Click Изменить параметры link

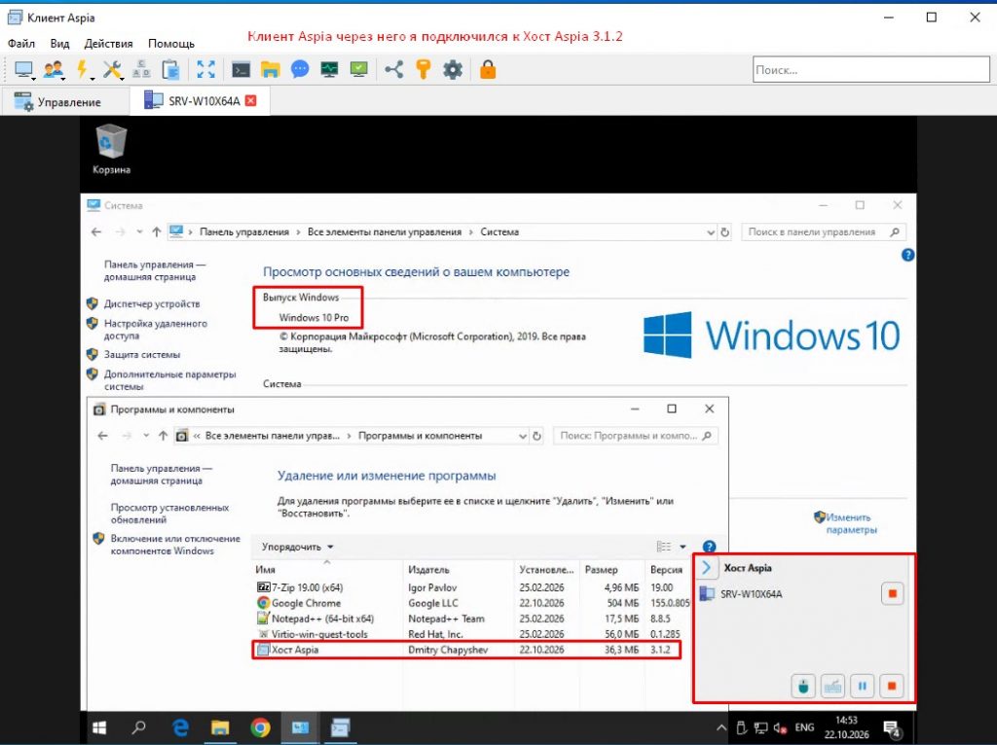click(x=851, y=523)
